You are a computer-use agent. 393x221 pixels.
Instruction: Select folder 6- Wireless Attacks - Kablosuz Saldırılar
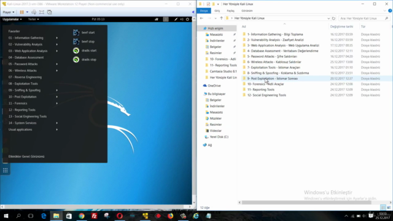(274, 62)
